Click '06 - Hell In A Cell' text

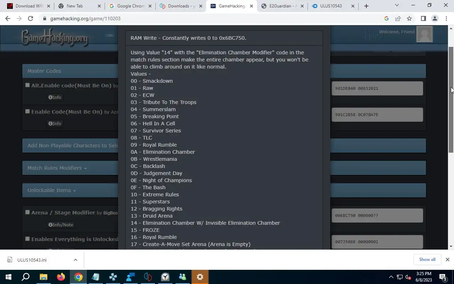pyautogui.click(x=153, y=124)
